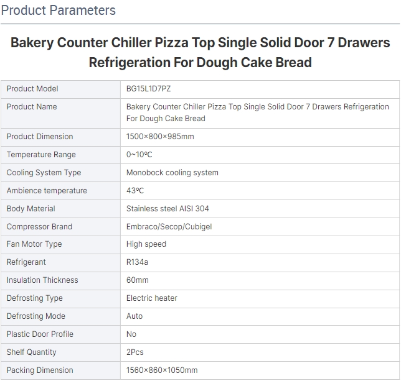Select the 2Pcs shelf quantity value
This screenshot has width=401, height=381.
coord(135,352)
